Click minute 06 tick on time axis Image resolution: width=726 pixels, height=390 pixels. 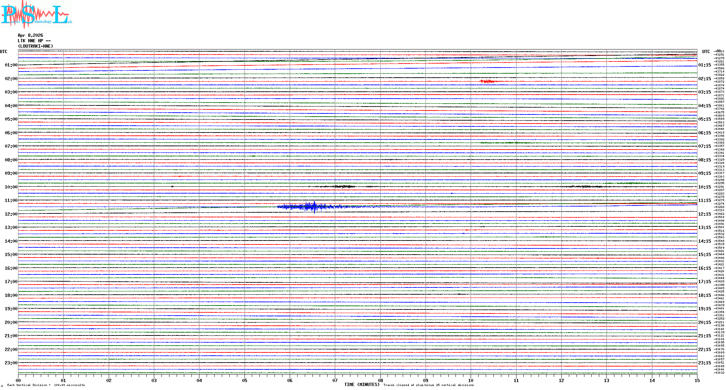290,380
